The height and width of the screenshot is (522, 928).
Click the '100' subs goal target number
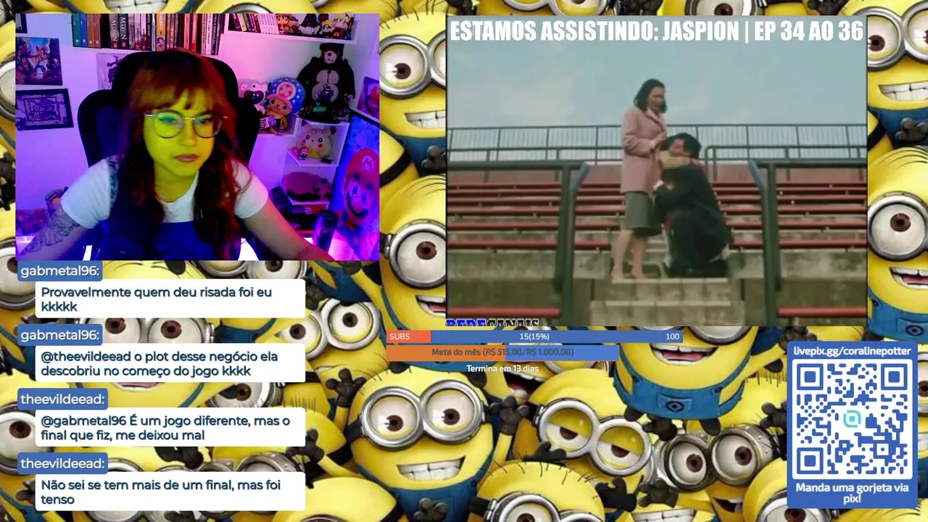pyautogui.click(x=673, y=336)
